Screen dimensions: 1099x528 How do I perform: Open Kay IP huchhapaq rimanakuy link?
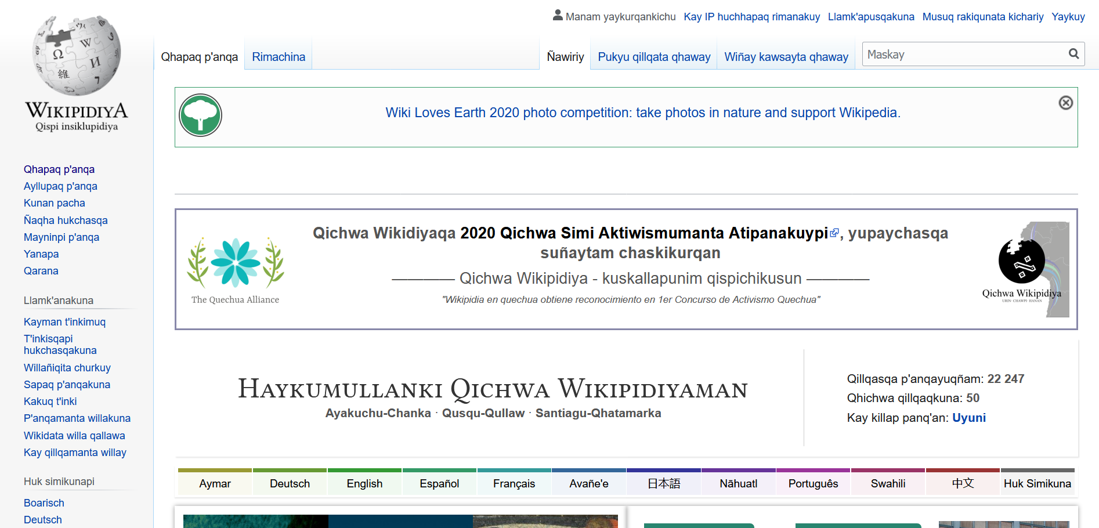752,17
